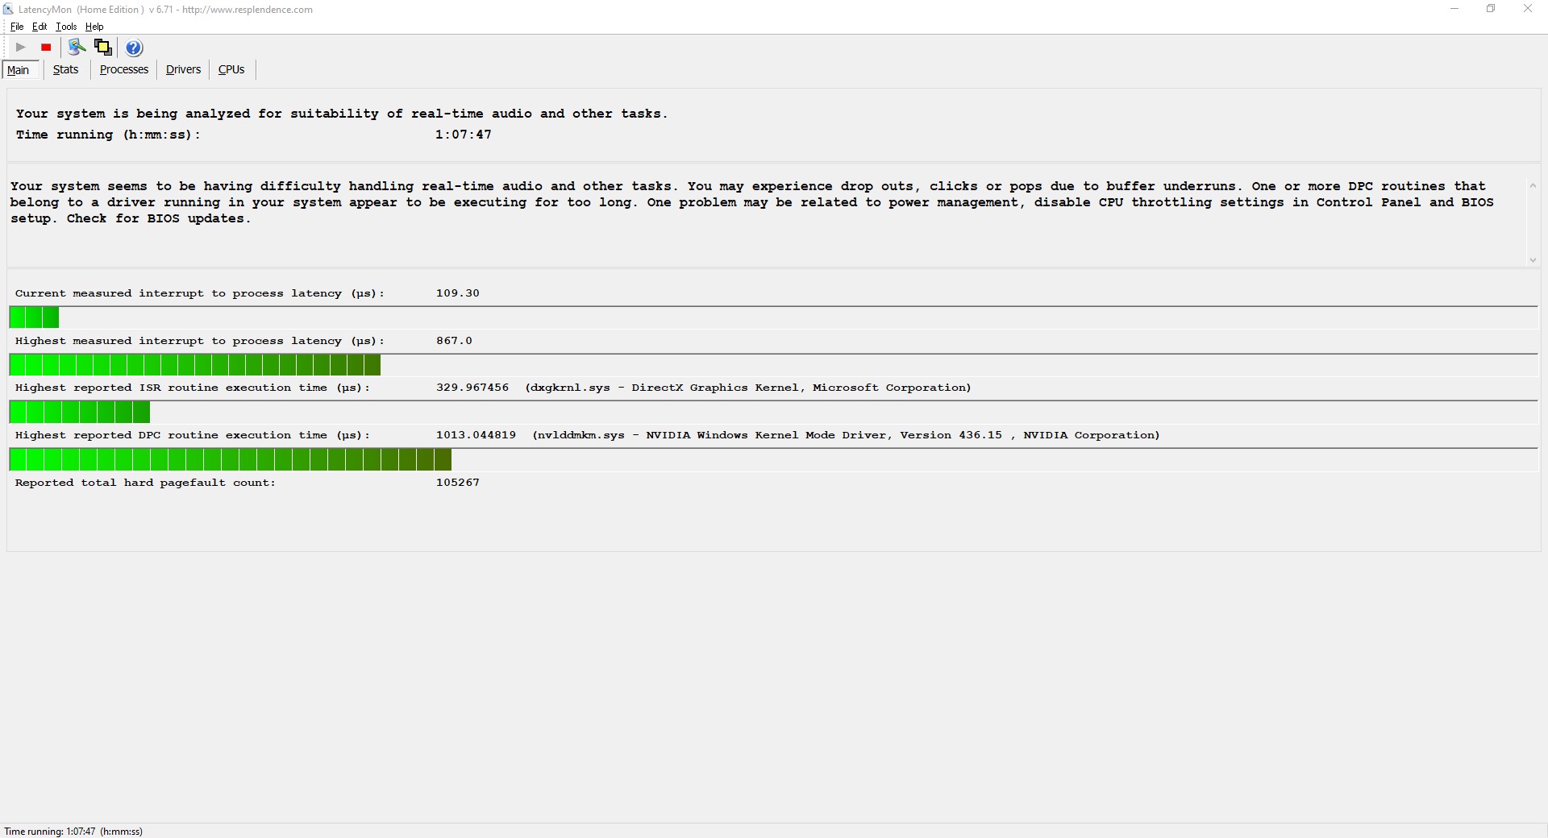Open the Tools menu

tap(65, 26)
